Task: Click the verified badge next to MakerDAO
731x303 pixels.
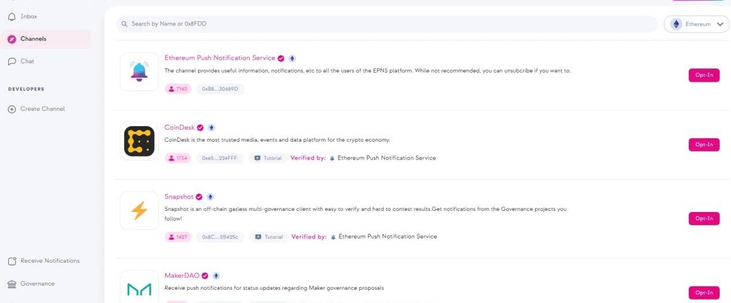Action: (205, 276)
